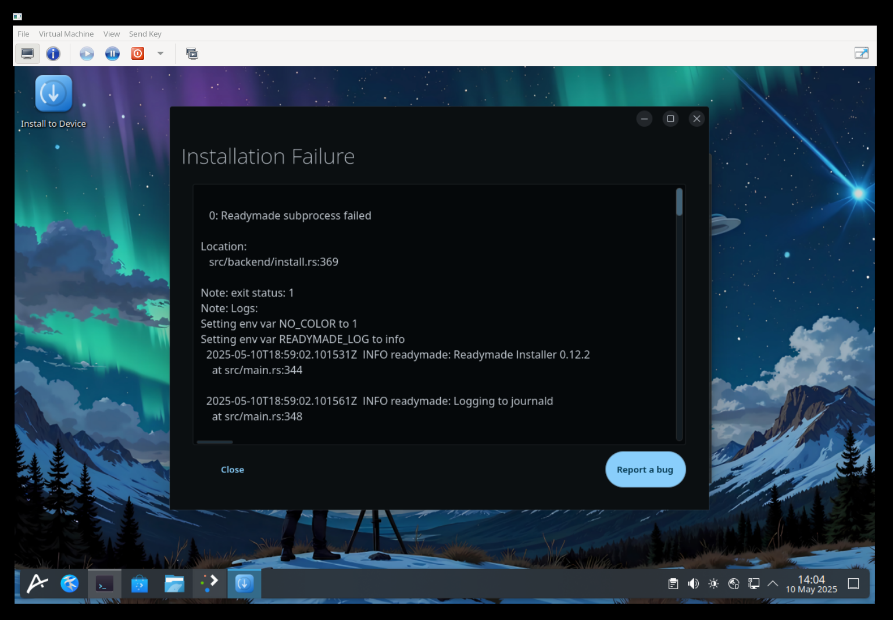Select the Install to Device desktop icon

53,102
